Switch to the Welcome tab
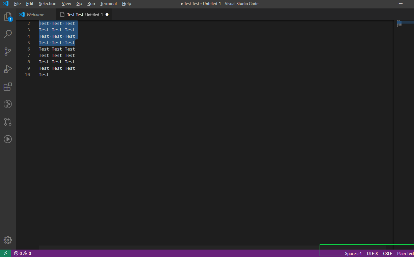Viewport: 414px width, 257px height. pyautogui.click(x=35, y=14)
